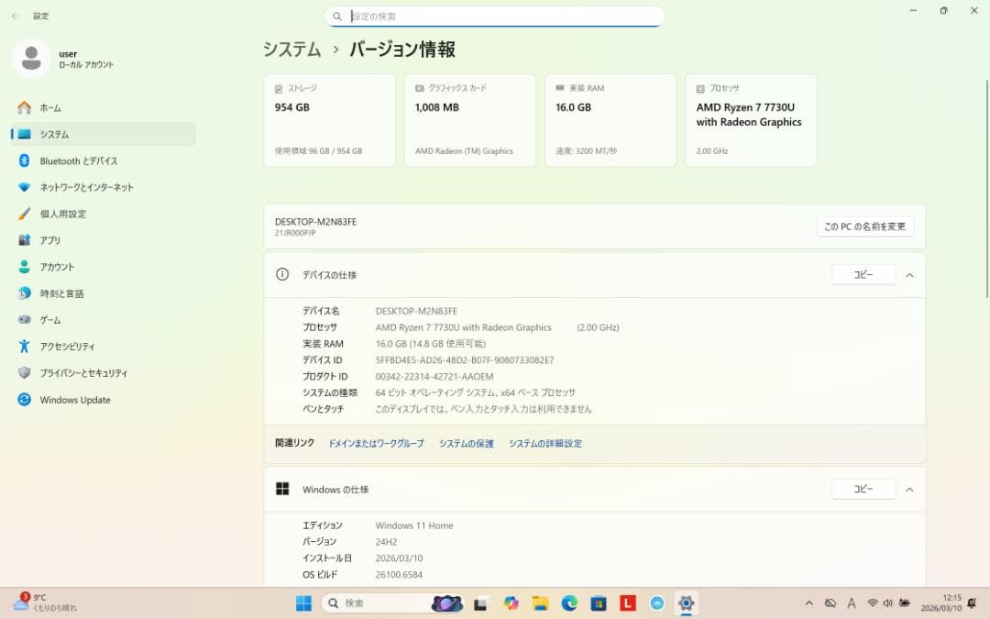Click the このPCの名前を変更 button

coord(863,226)
